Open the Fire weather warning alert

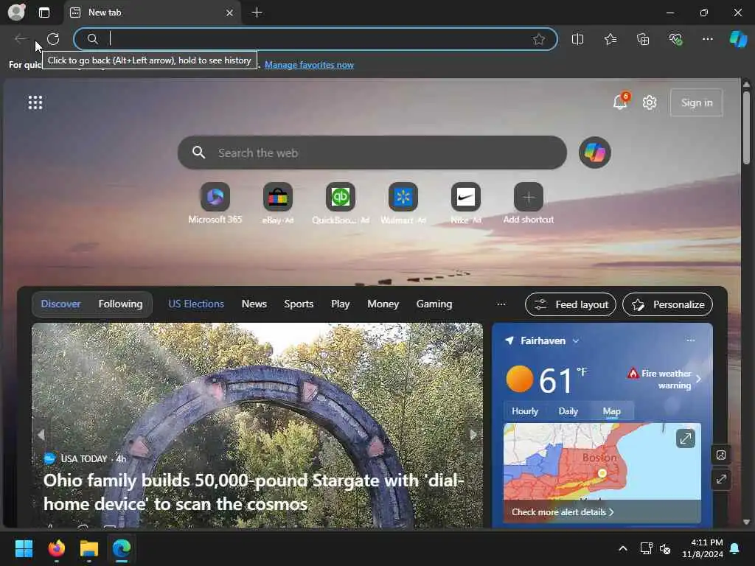tap(664, 380)
